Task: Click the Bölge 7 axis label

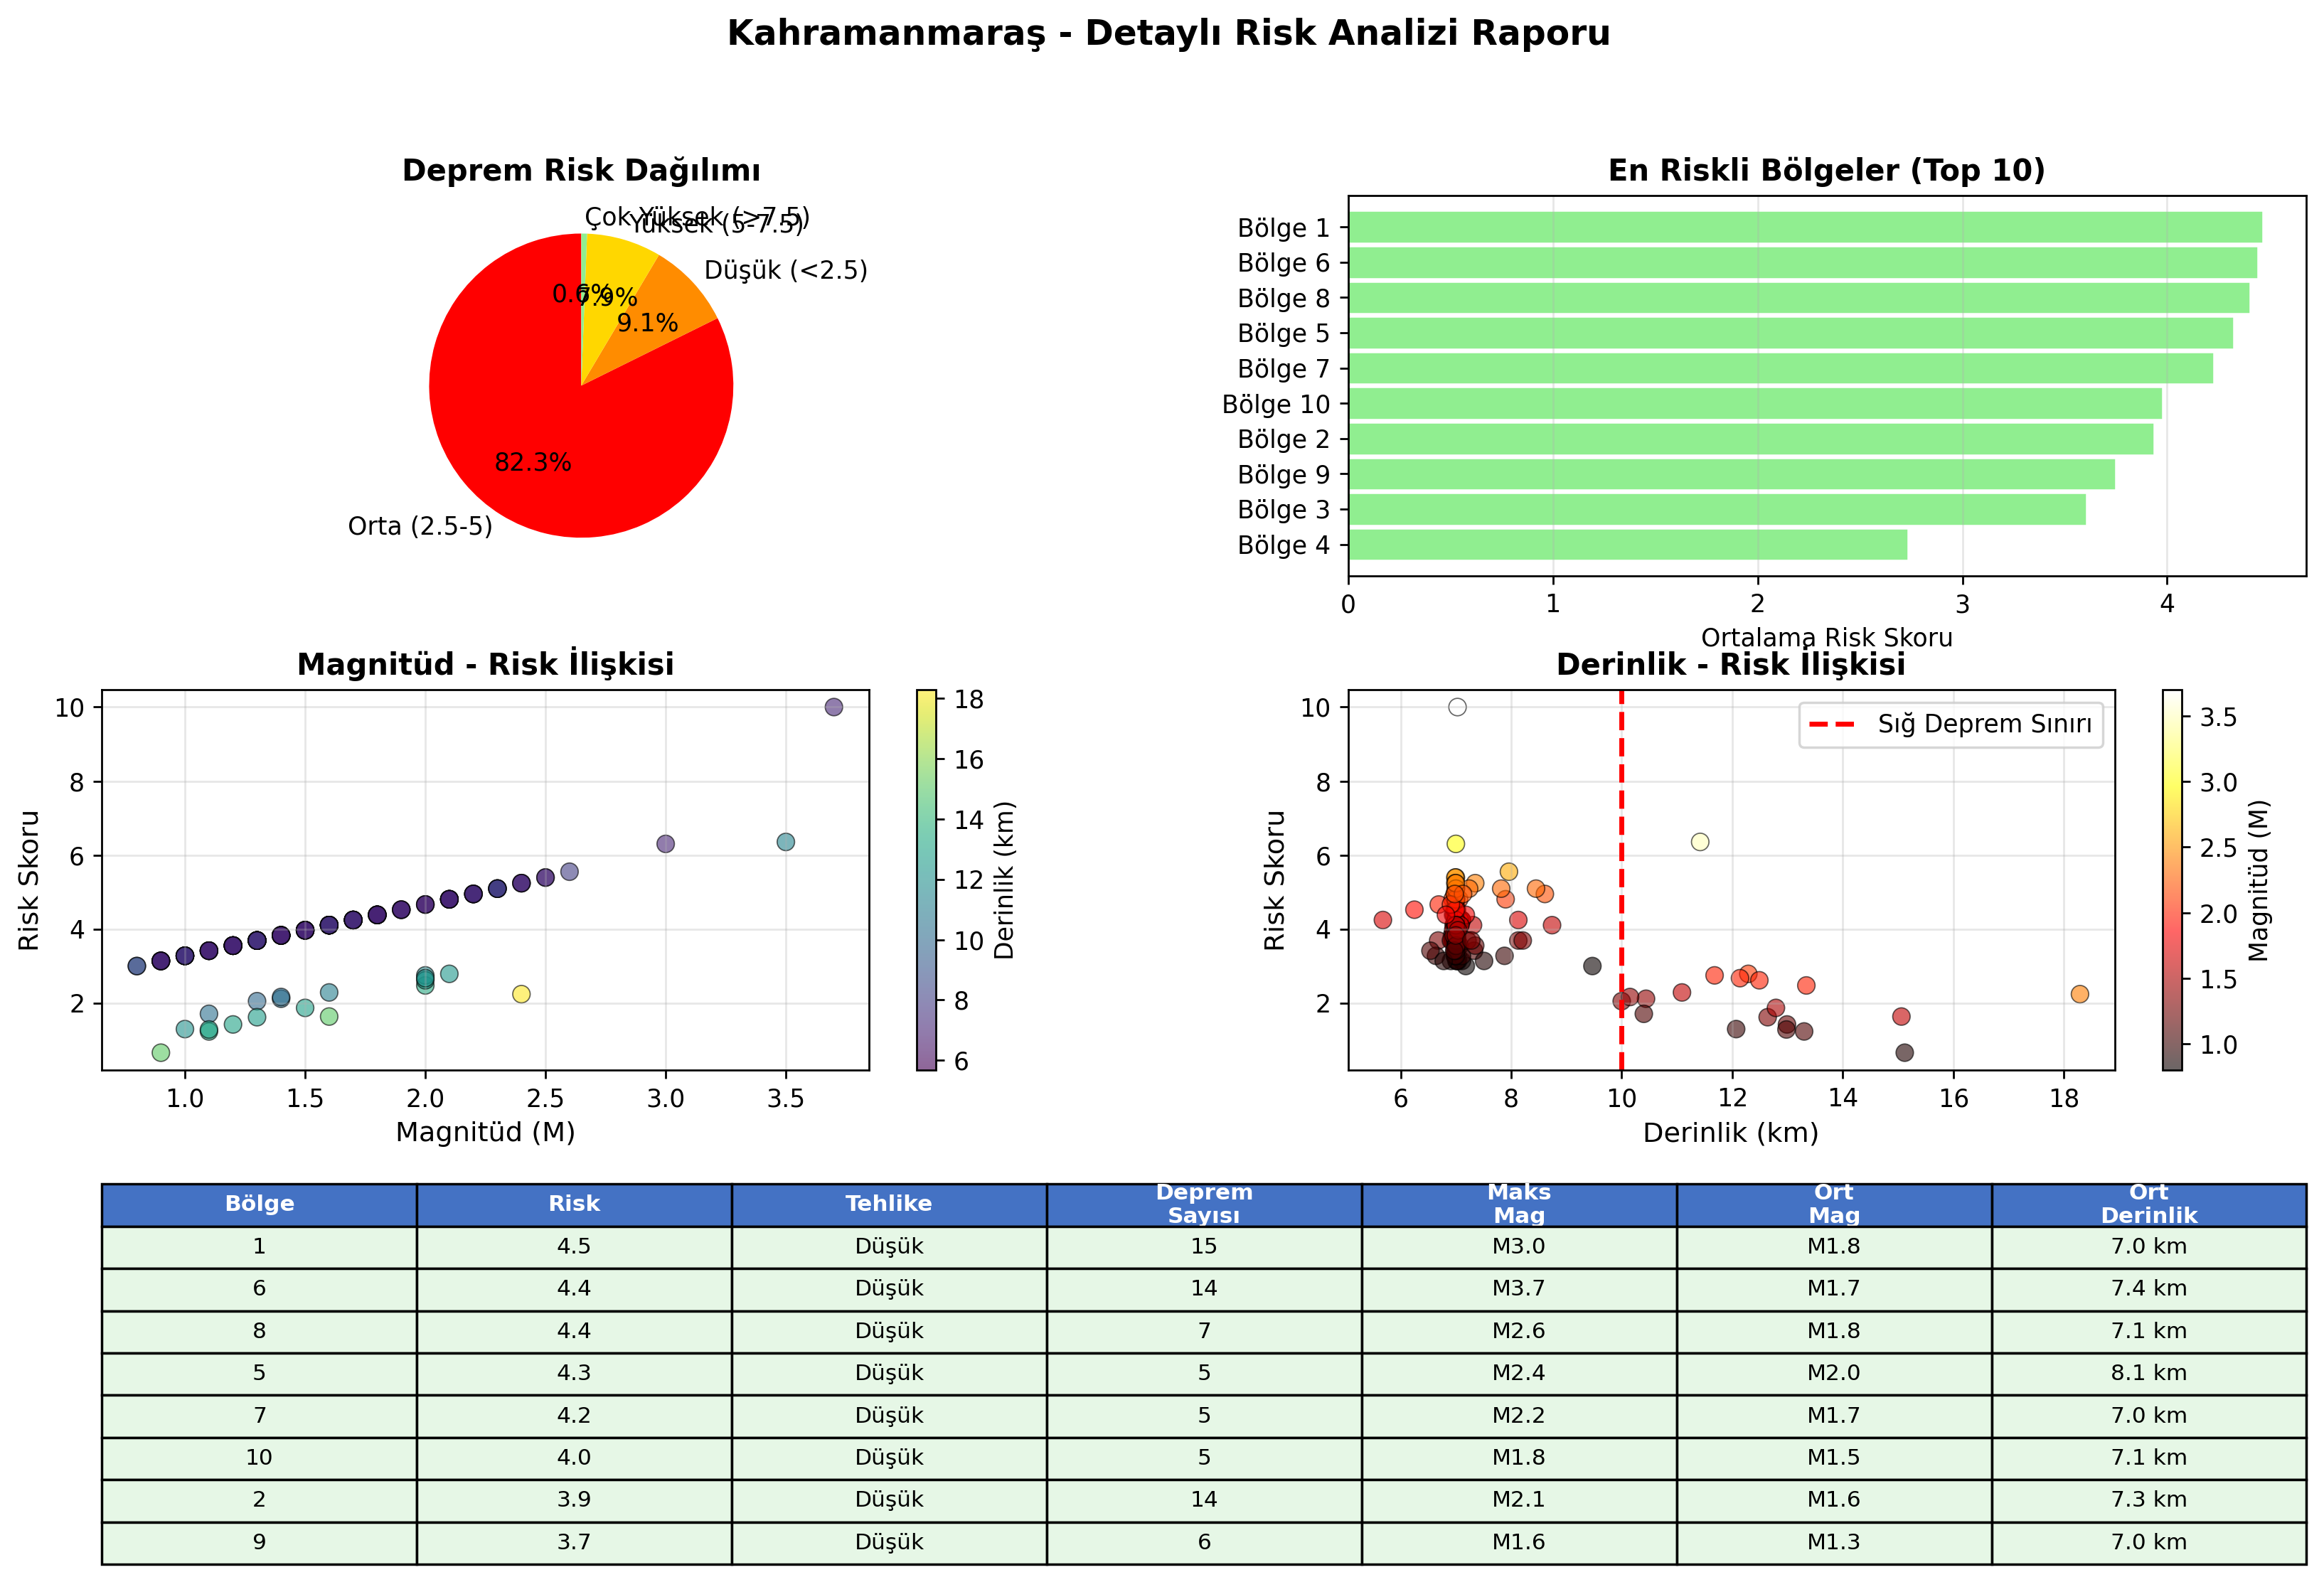Action: (x=1283, y=369)
